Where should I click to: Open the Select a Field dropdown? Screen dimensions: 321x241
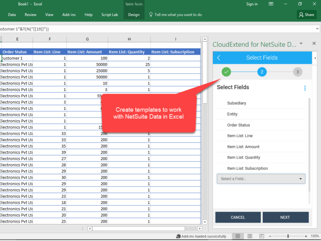[x=261, y=179]
